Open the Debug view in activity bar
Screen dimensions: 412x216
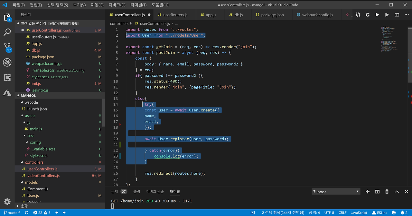7,62
